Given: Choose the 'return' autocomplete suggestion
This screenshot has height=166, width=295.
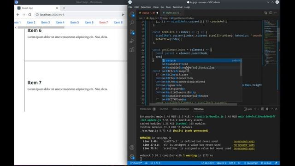Looking at the screenshot, I should [x=201, y=60].
